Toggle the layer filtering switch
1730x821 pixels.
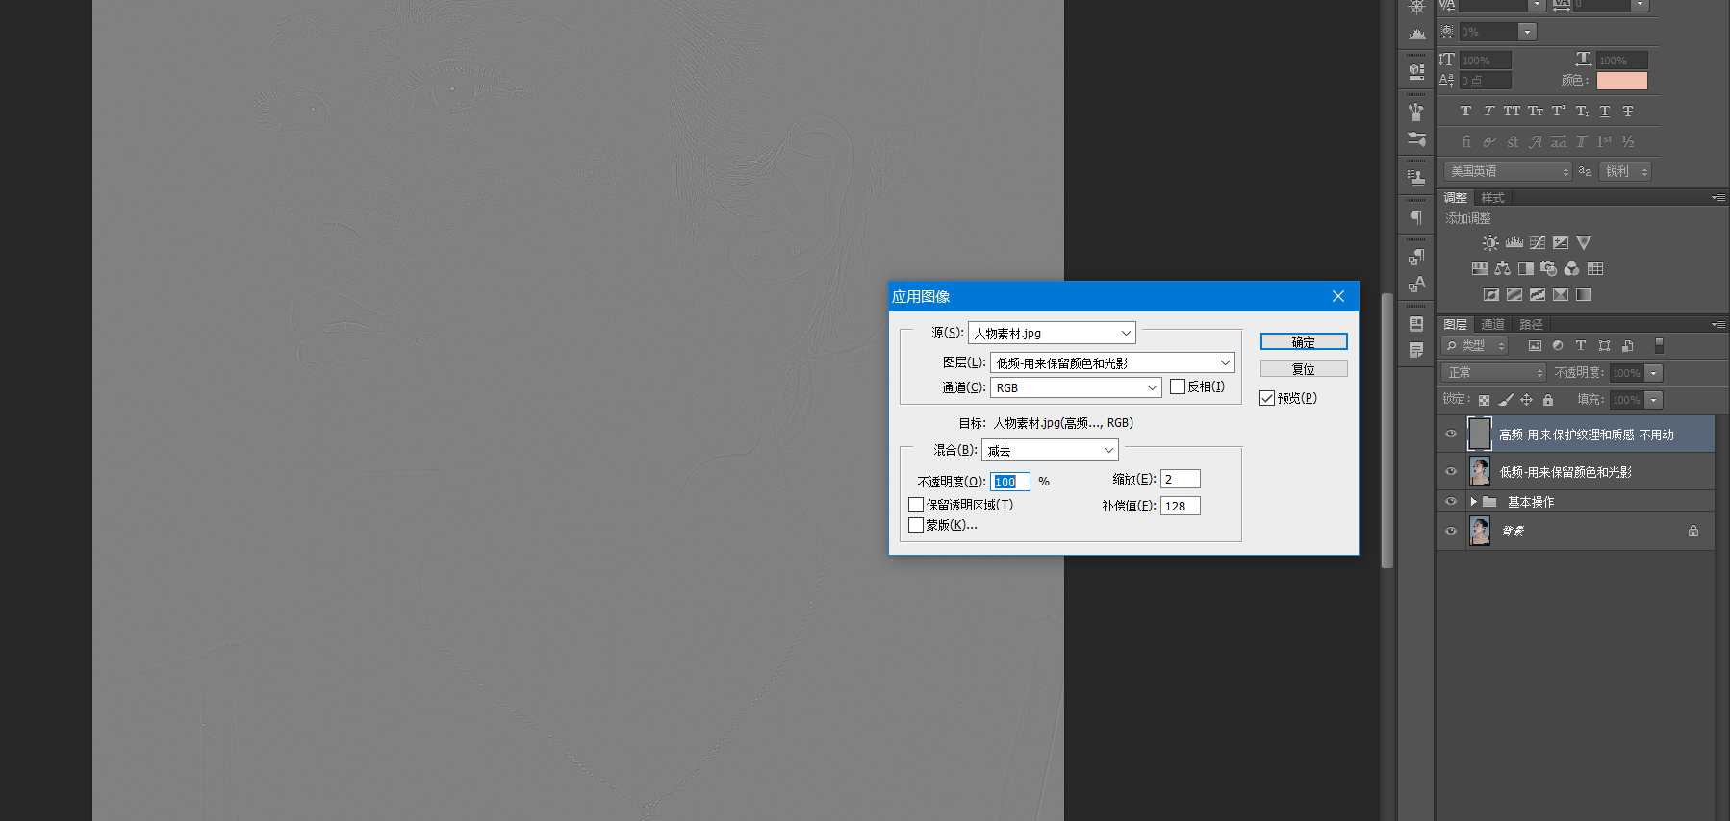click(1659, 345)
